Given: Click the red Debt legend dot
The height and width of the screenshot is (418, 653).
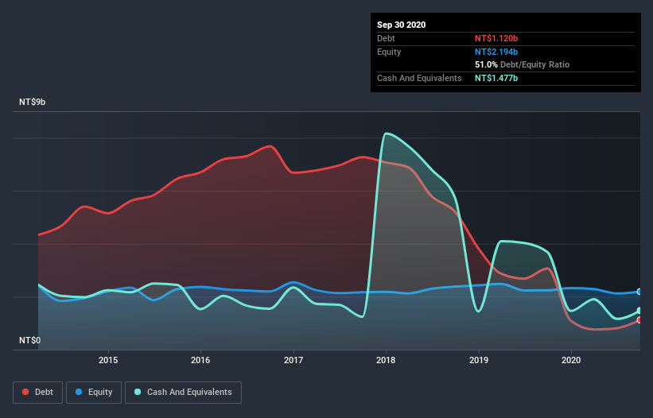Looking at the screenshot, I should (x=25, y=392).
